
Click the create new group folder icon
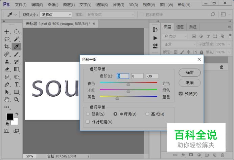pos(207,155)
